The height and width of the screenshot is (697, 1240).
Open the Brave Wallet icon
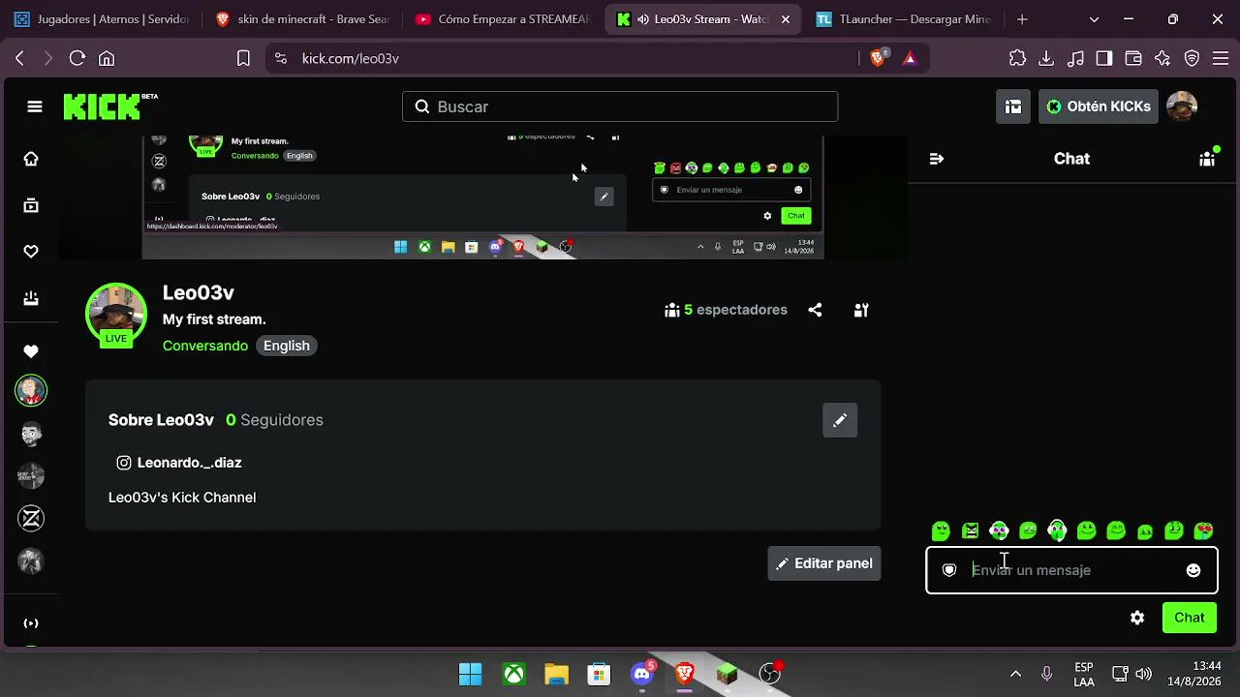tap(1133, 58)
